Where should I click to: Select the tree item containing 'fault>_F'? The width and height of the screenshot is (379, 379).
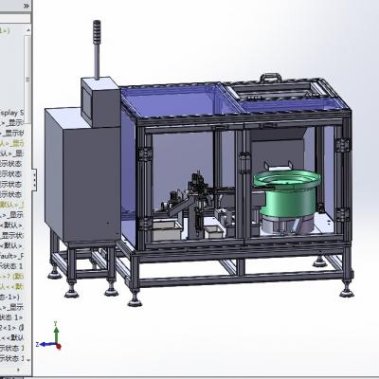[x=12, y=256]
